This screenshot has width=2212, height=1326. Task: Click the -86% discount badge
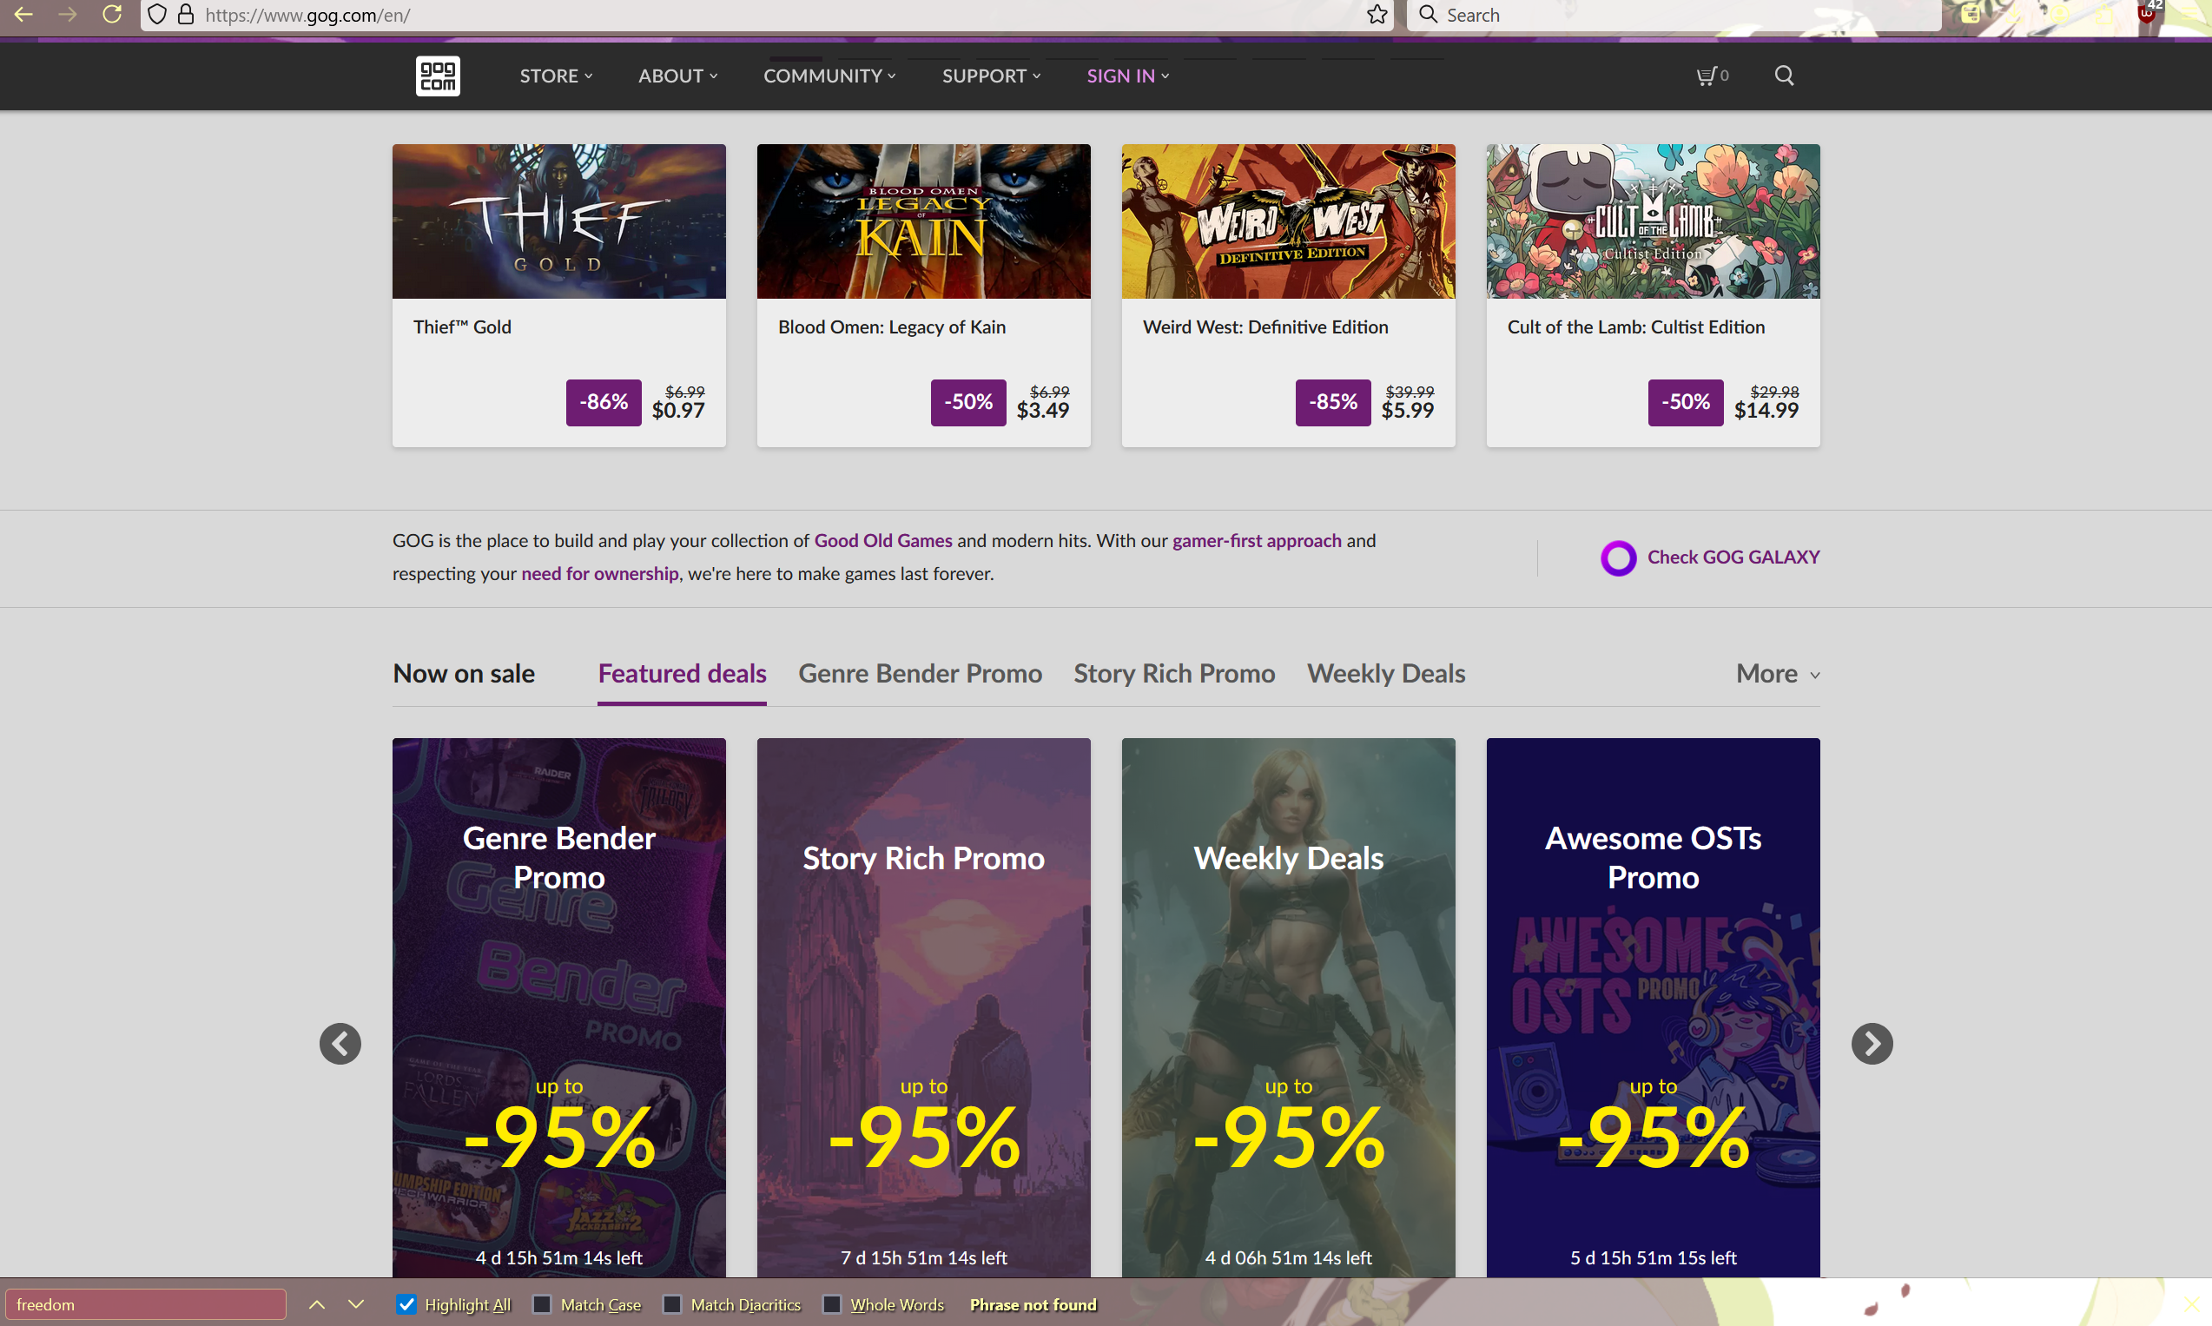click(604, 402)
